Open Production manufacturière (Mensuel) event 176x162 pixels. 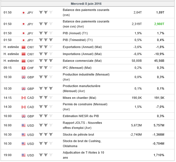pos(82,88)
